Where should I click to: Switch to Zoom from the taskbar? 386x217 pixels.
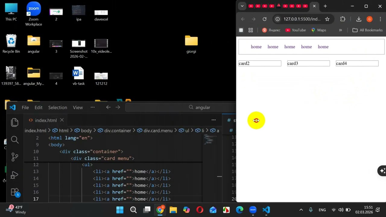[x=253, y=210]
